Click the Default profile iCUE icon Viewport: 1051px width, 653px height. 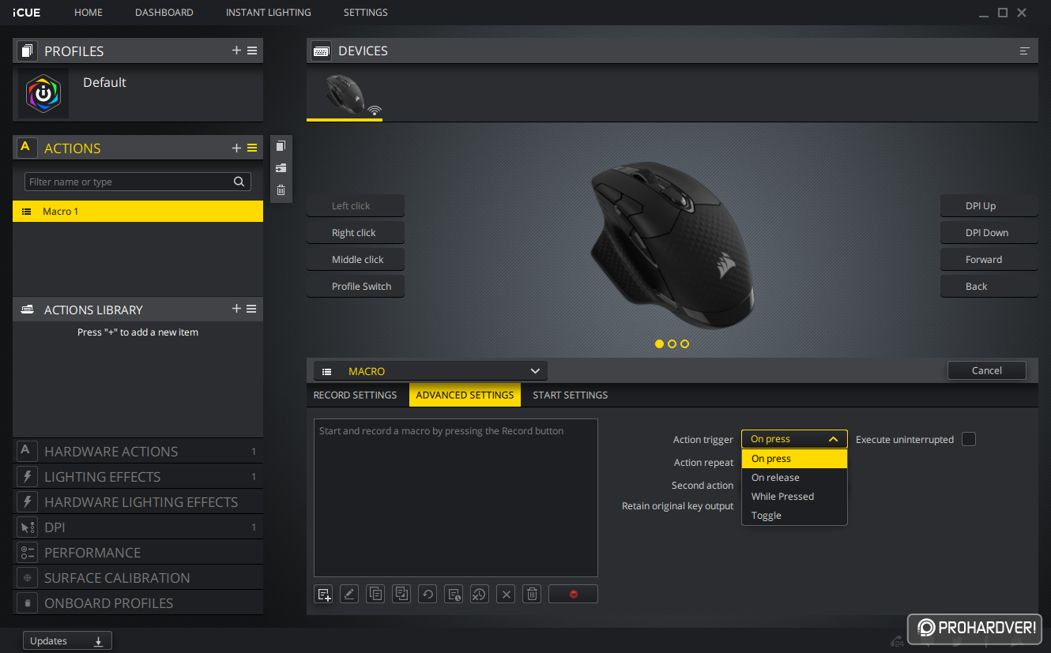point(43,93)
